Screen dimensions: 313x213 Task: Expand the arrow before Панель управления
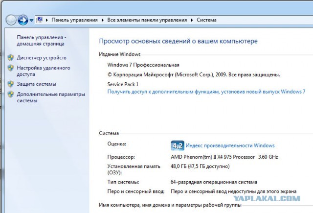point(47,20)
